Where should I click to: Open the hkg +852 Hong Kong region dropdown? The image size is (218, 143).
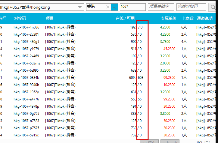pyautogui.click(x=42, y=7)
